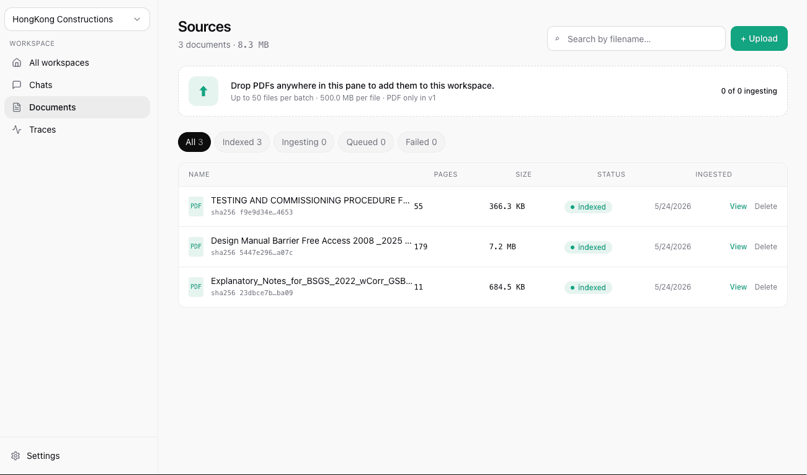Go to Chats in sidebar
Screen dimensions: 807x475
tap(77, 85)
